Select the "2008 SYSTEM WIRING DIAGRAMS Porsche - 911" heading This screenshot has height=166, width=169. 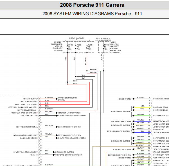click(92, 14)
